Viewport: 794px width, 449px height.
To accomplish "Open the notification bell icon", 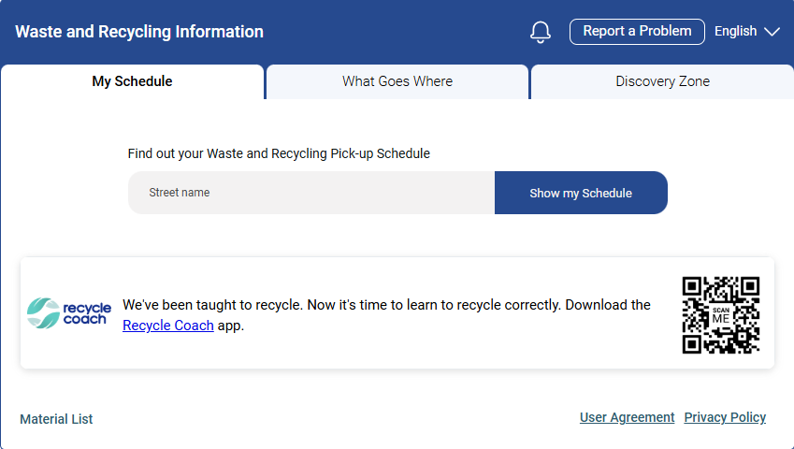I will pyautogui.click(x=541, y=32).
